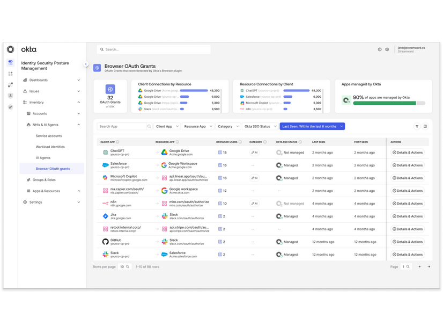Open settings gear icon in top bar
443x333 pixels.
387,49
